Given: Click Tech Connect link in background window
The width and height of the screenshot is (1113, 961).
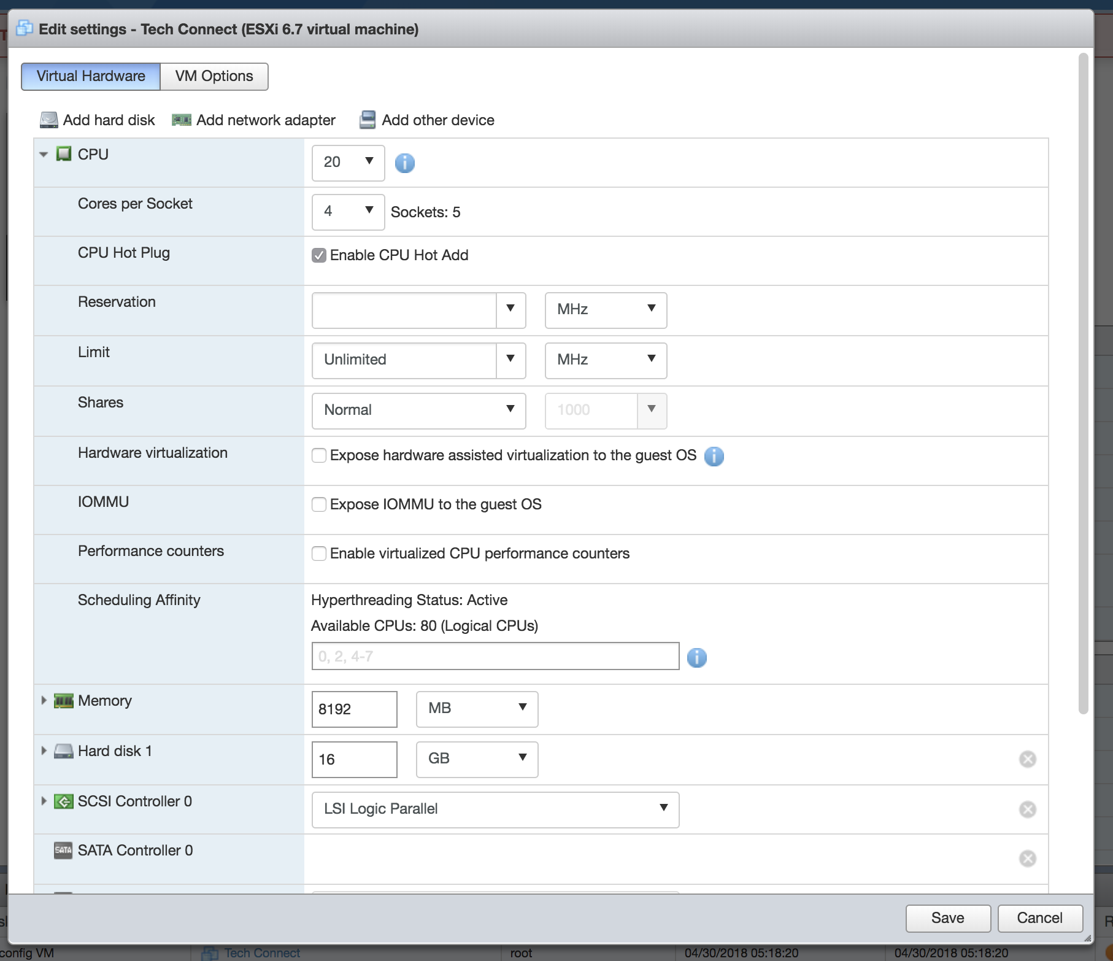Looking at the screenshot, I should click(x=262, y=953).
